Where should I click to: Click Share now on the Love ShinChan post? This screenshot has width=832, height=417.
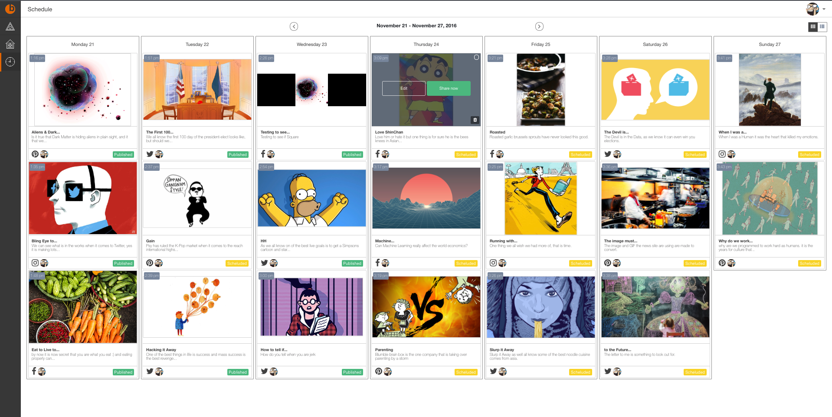[x=449, y=88]
